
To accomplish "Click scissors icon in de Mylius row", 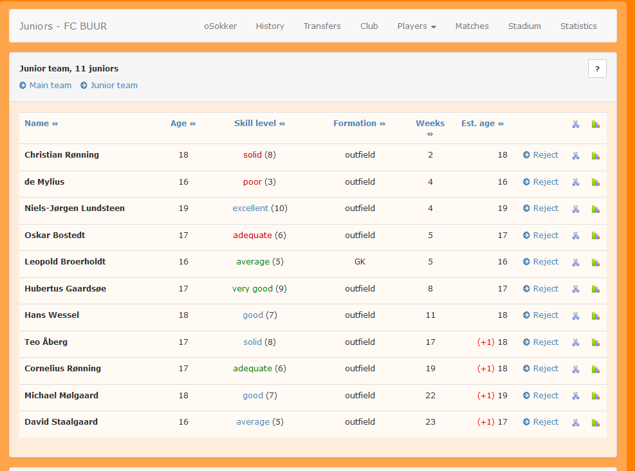I will (575, 182).
